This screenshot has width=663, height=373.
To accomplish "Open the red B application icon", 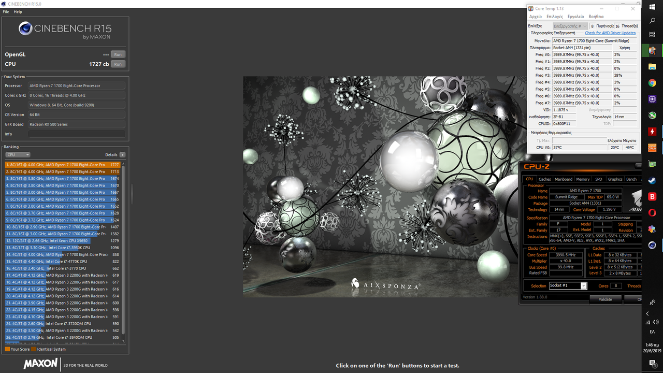I will [652, 196].
